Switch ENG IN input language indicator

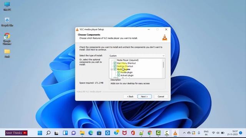point(206,133)
